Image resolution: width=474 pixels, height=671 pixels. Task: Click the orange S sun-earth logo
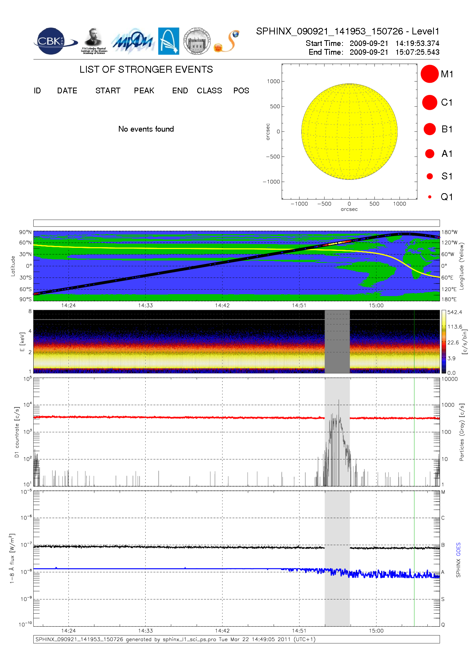pyautogui.click(x=227, y=42)
